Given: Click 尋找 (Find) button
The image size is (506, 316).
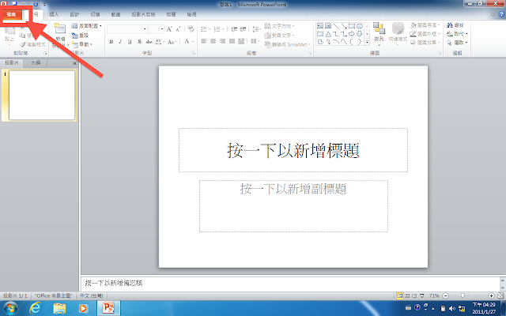Looking at the screenshot, I should click(x=455, y=25).
